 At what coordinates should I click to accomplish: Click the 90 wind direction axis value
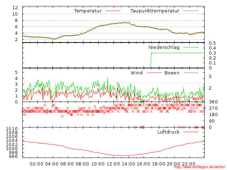(x=212, y=121)
